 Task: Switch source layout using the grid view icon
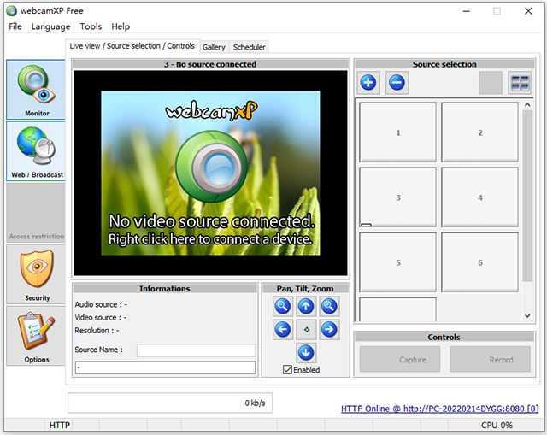pos(520,83)
